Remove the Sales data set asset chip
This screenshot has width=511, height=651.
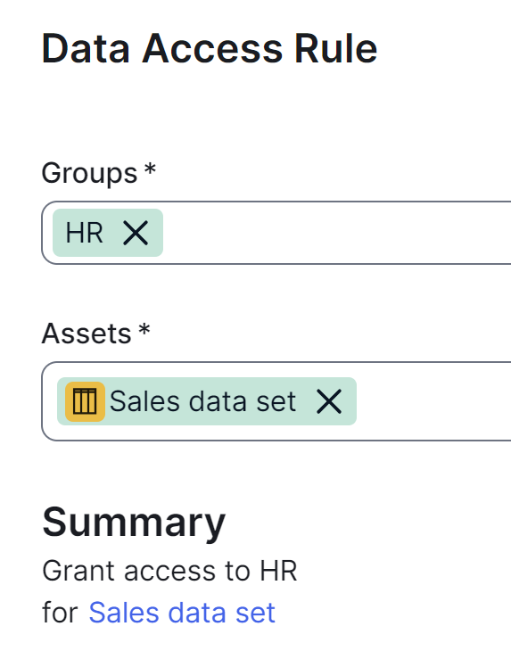point(329,401)
